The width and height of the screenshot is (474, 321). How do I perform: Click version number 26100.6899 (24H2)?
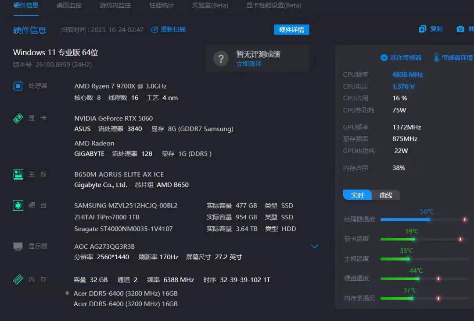64,64
